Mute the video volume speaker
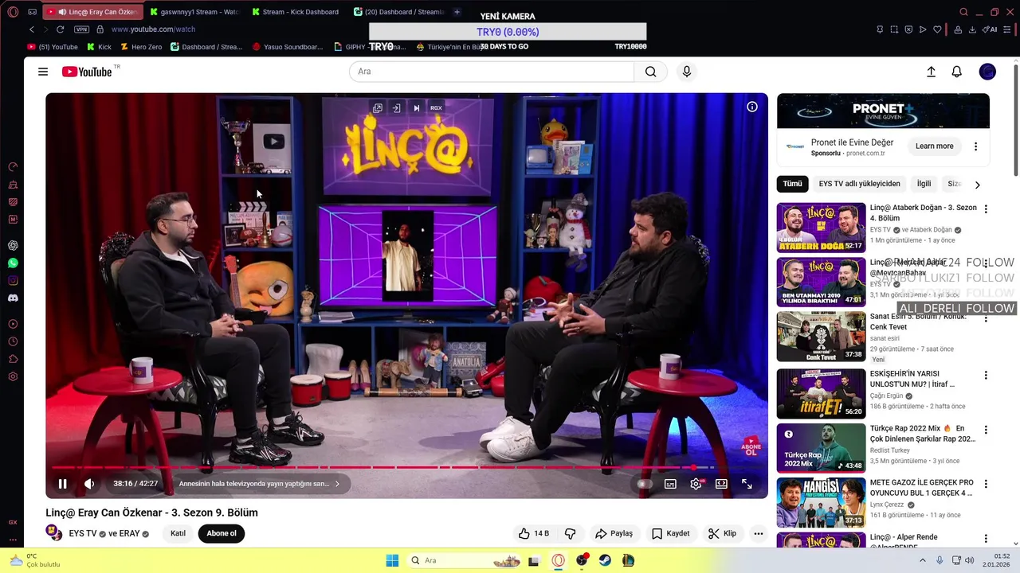Screen dimensions: 1020x573 point(89,484)
